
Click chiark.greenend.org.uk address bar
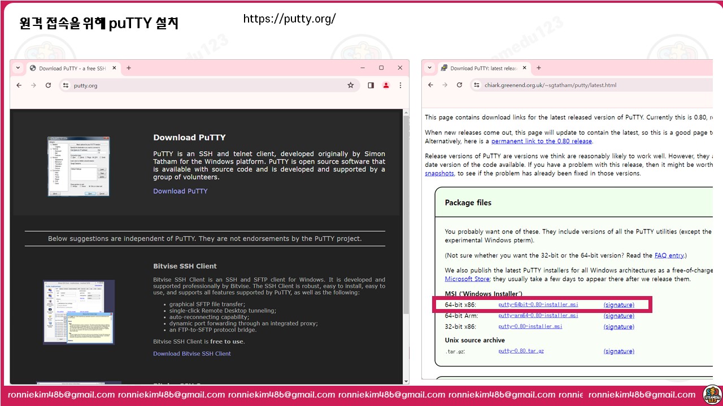point(591,85)
